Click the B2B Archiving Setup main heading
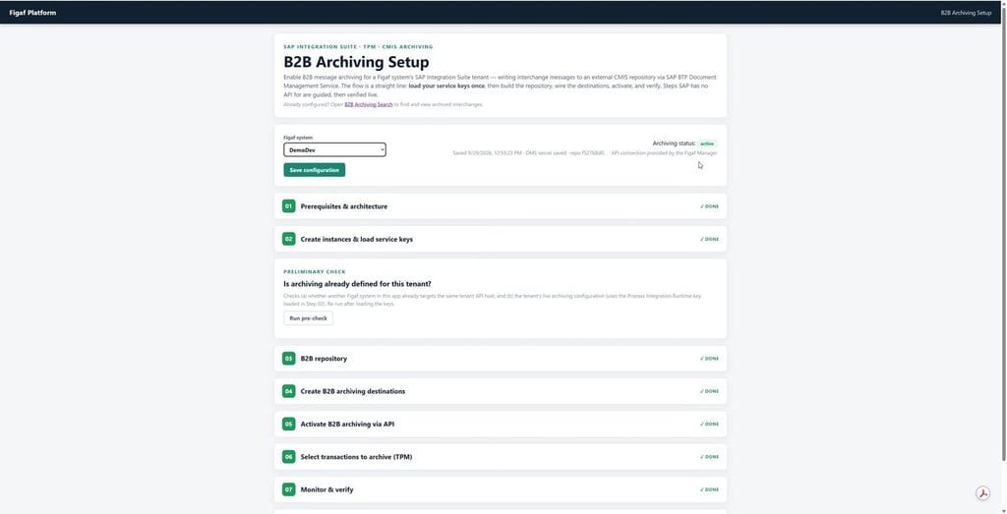1007x514 pixels. 356,62
